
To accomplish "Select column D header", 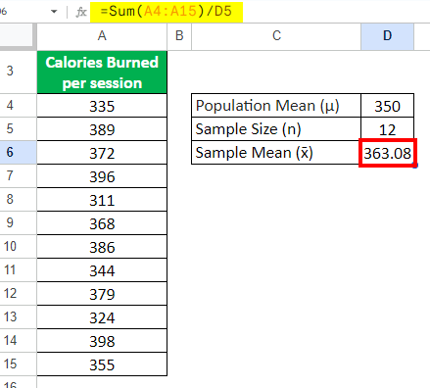I will click(387, 36).
